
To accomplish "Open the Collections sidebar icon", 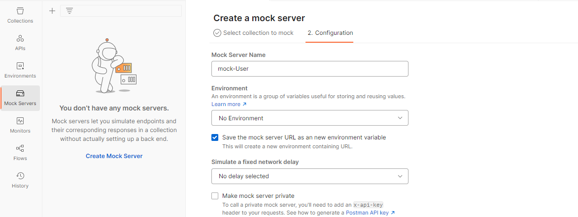I will click(20, 15).
